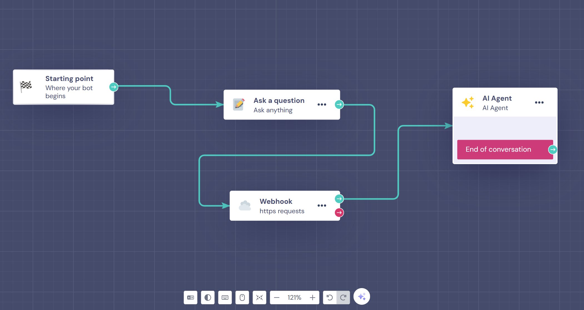Click the Webhook red failure connector
This screenshot has width=584, height=310.
pyautogui.click(x=339, y=213)
